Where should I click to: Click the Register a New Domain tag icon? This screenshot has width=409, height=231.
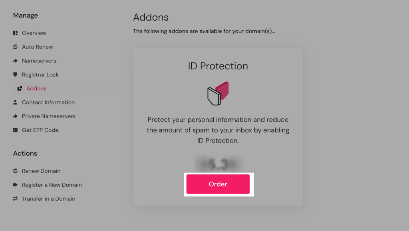15,185
